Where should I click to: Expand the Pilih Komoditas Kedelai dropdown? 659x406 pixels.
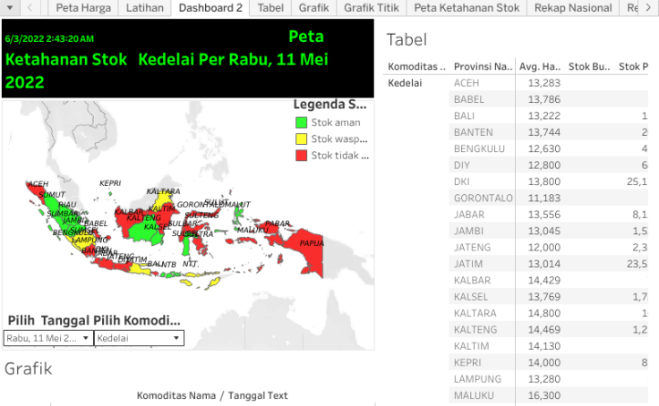pos(139,338)
